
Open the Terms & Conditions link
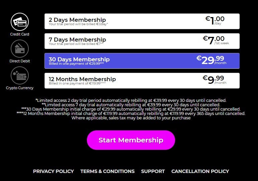tap(108, 171)
